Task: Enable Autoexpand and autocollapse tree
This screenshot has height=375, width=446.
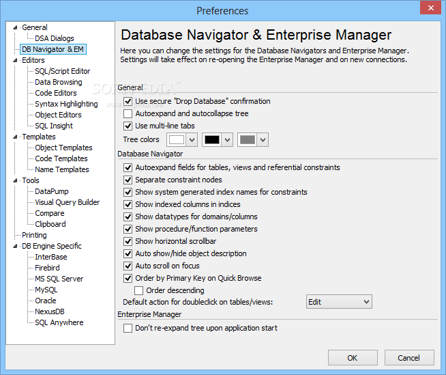Action: [x=128, y=113]
